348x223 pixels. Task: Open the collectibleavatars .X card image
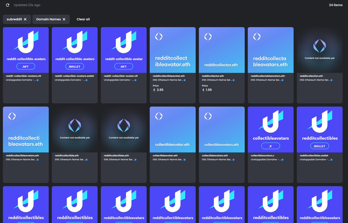271,130
